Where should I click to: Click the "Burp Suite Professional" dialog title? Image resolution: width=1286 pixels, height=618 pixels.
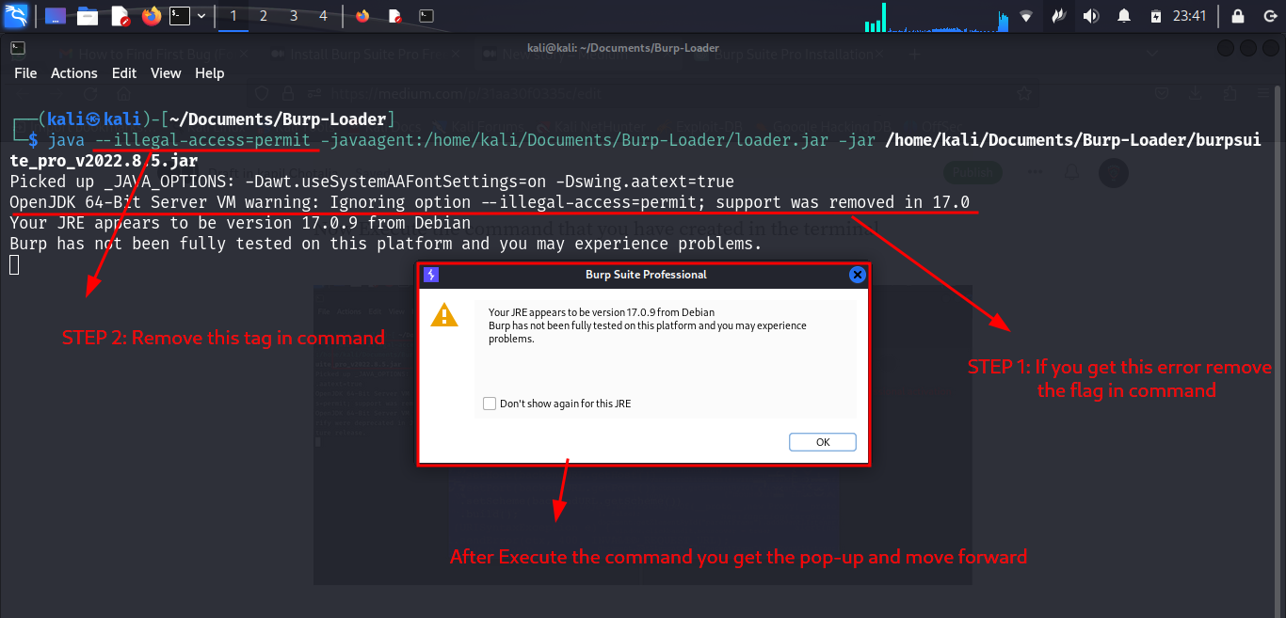646,275
